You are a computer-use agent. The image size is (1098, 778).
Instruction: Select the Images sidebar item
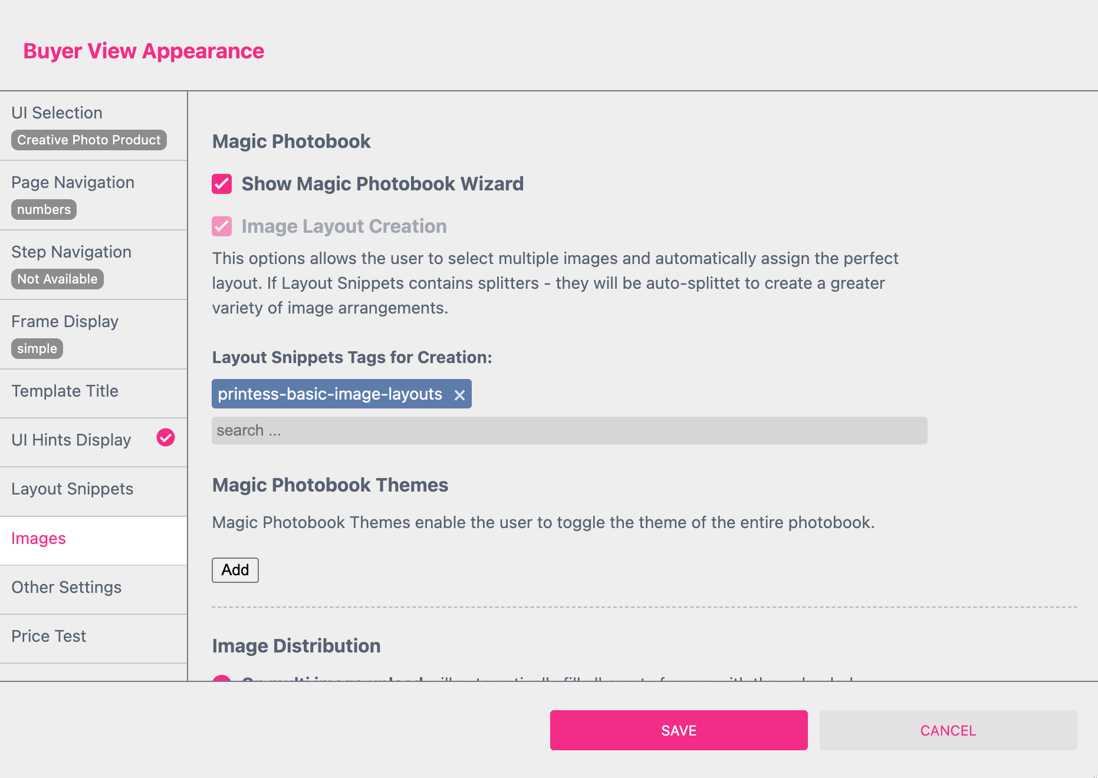94,540
